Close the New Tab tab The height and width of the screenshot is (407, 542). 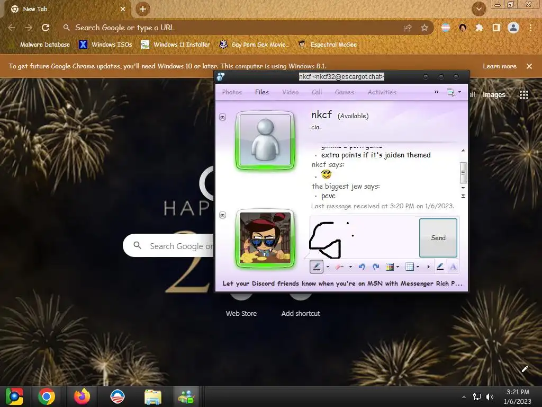click(x=123, y=10)
